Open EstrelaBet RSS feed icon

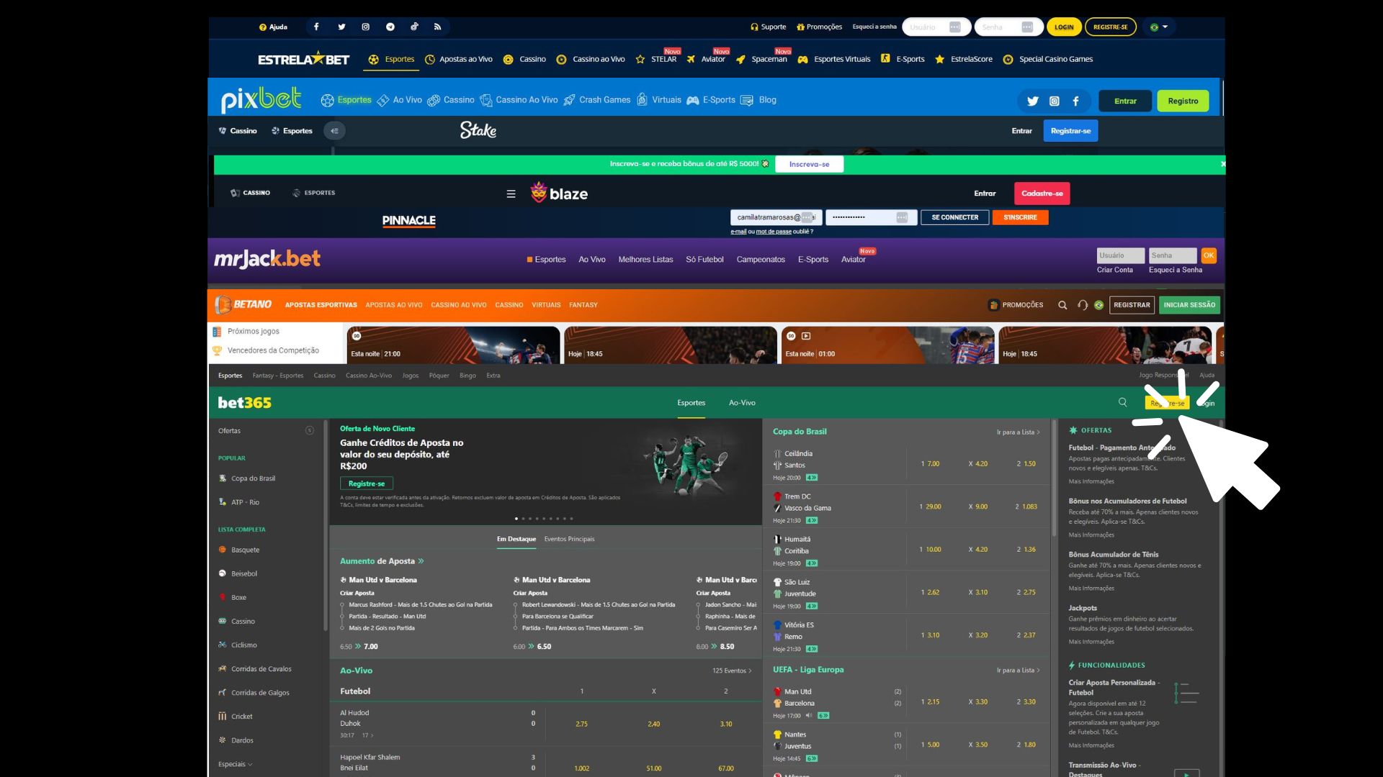point(437,27)
